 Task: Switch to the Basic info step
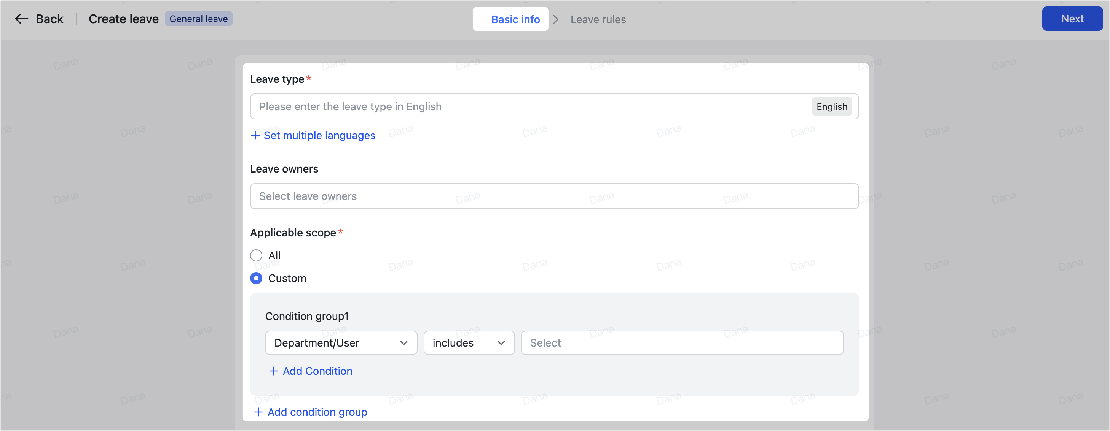pyautogui.click(x=510, y=19)
